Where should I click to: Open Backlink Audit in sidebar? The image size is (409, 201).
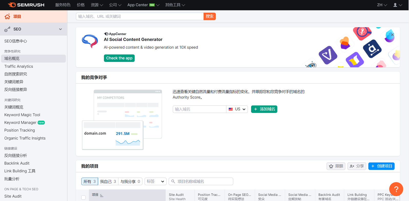pyautogui.click(x=17, y=163)
